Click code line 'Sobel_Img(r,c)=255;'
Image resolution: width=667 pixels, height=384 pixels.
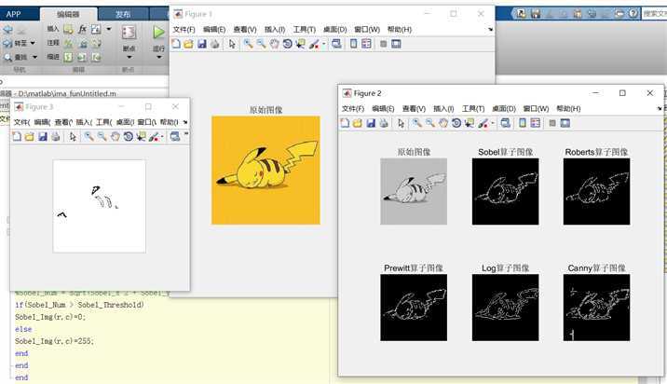pyautogui.click(x=54, y=341)
